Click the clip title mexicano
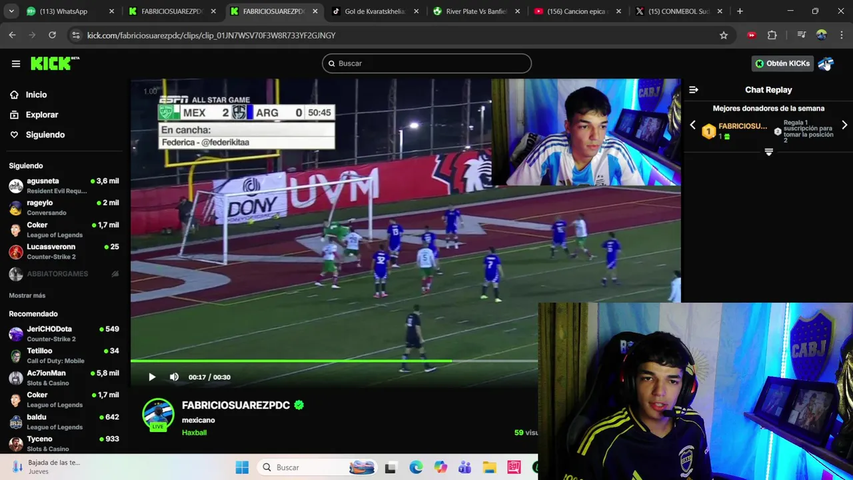Image resolution: width=853 pixels, height=480 pixels. [x=199, y=420]
